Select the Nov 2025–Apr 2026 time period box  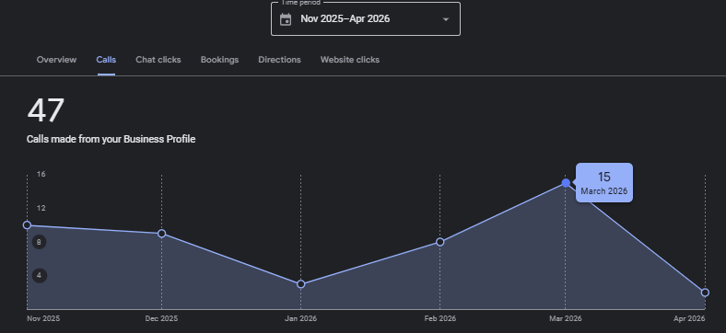pos(366,19)
